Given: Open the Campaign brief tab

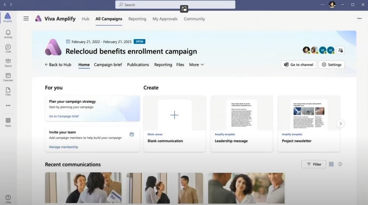Looking at the screenshot, I should pyautogui.click(x=108, y=64).
